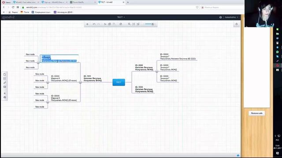282x158 pixels.
Task: Go back in browser history
Action: tap(4, 7)
